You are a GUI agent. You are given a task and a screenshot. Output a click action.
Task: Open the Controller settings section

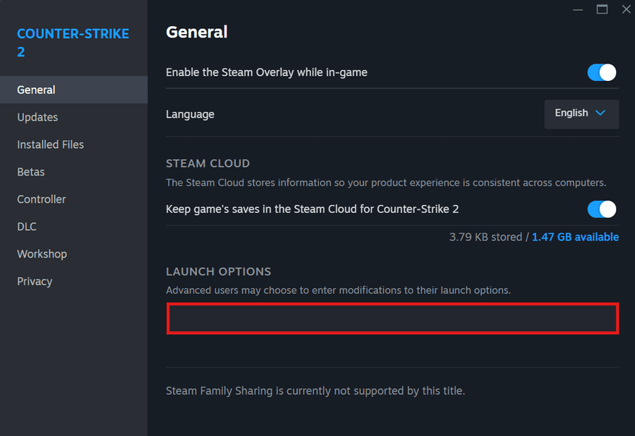41,199
